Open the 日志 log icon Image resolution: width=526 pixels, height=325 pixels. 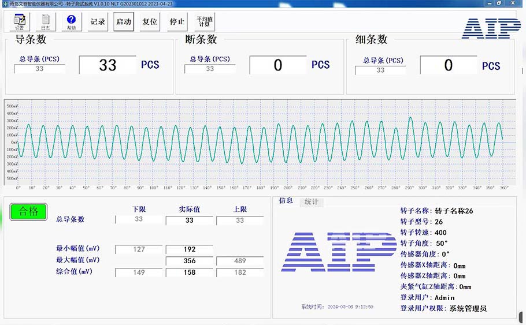click(46, 21)
